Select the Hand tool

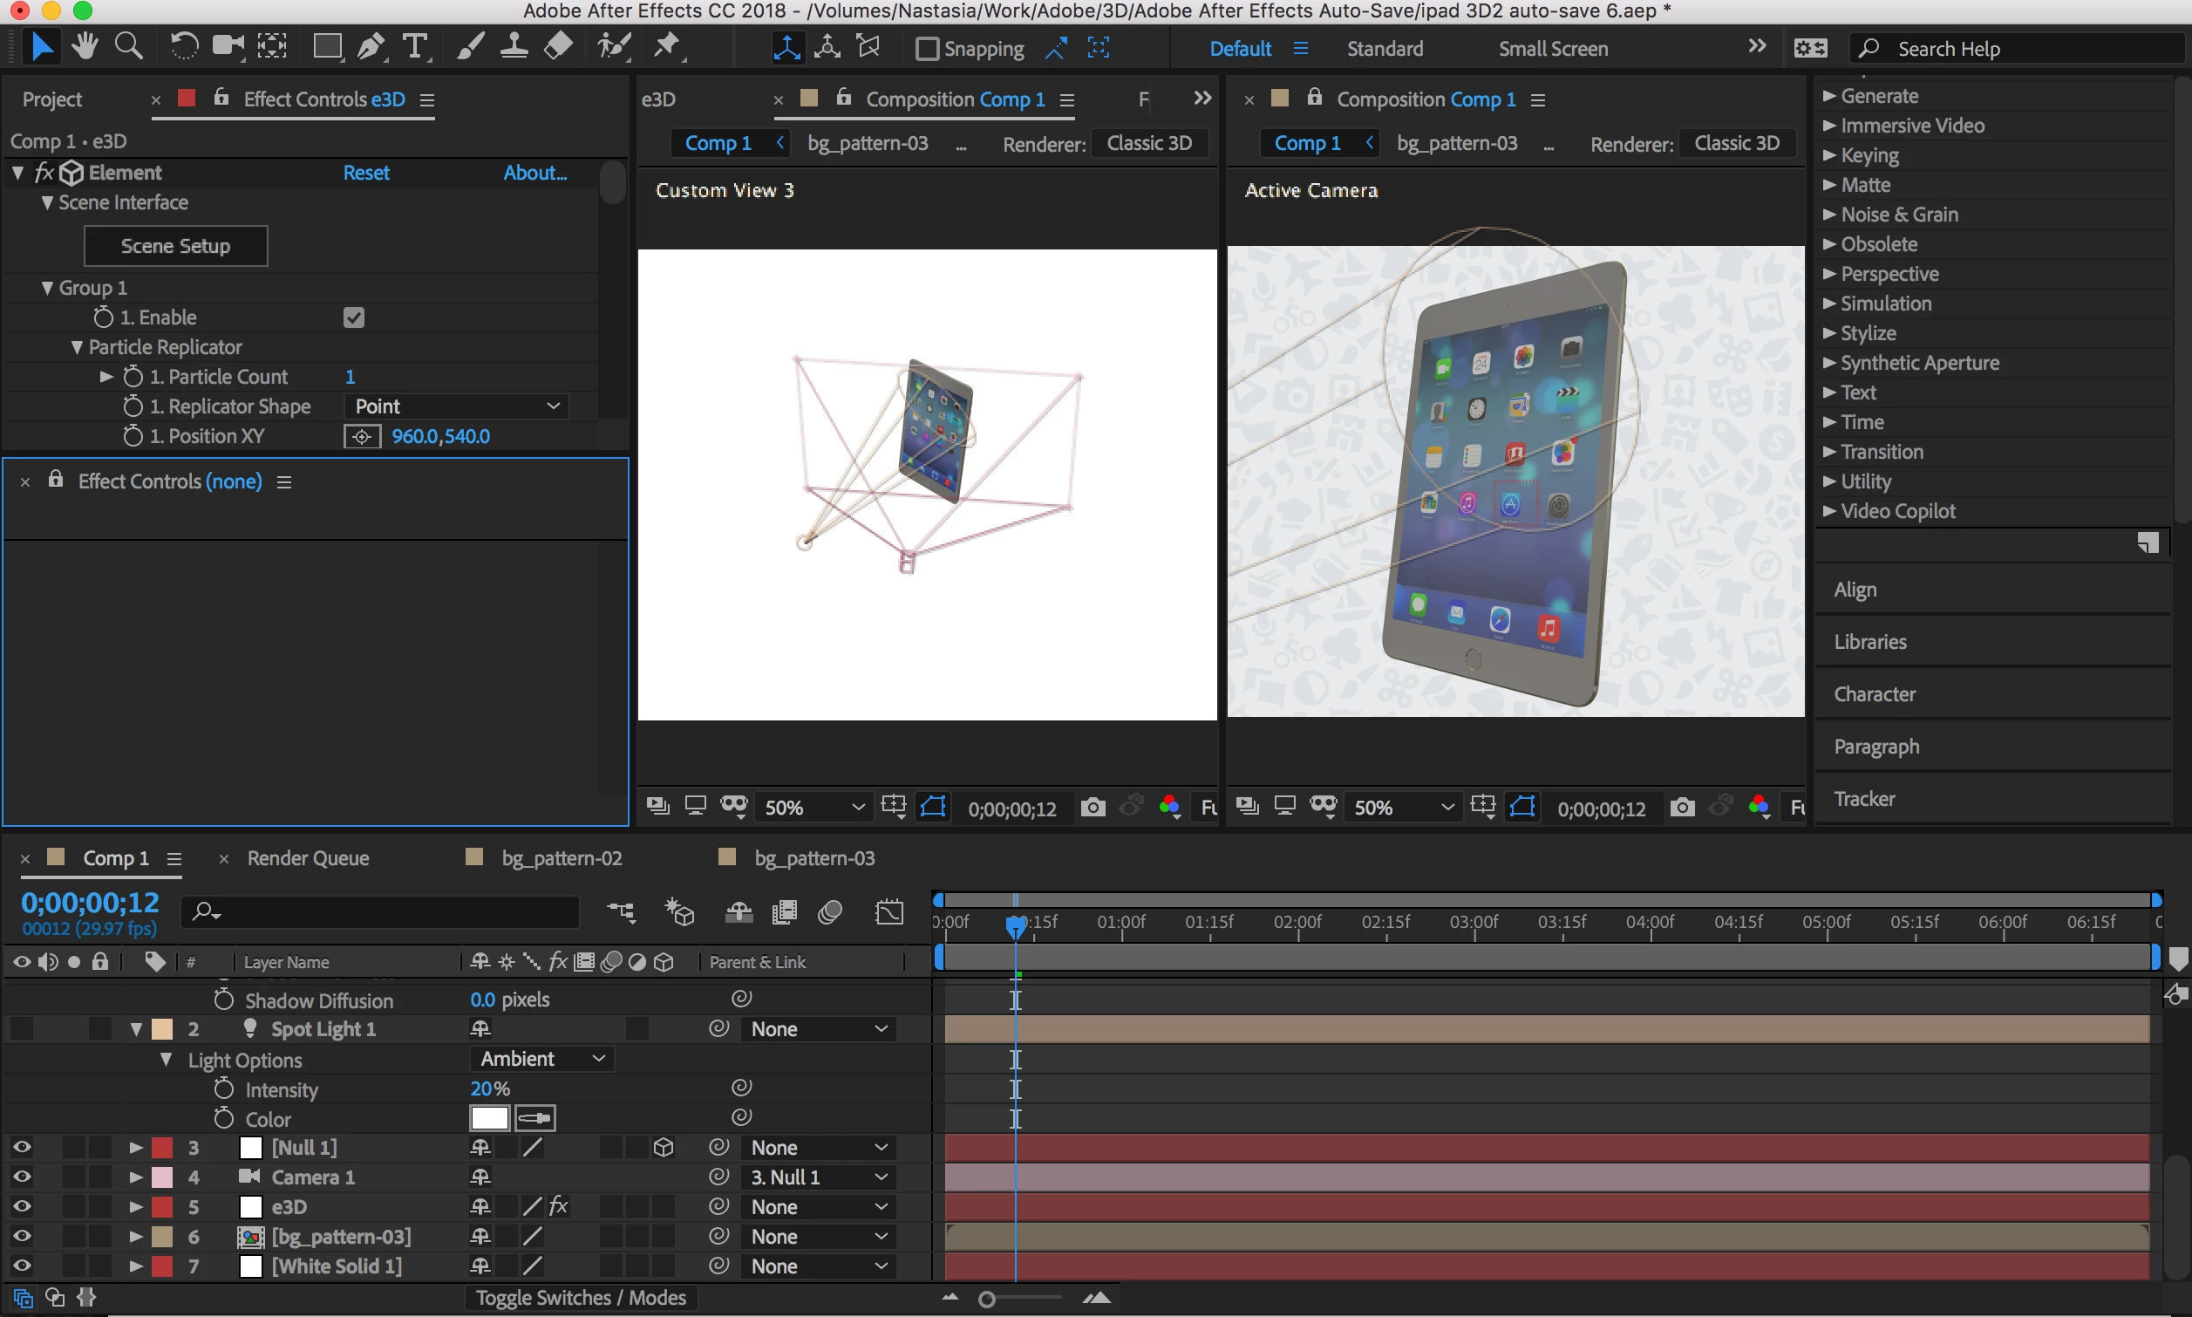pyautogui.click(x=85, y=46)
